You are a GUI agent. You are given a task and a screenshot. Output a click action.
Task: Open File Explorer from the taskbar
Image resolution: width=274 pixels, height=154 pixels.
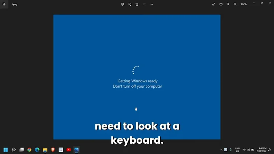click(x=45, y=150)
